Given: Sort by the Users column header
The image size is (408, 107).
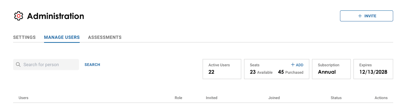Looking at the screenshot, I should (23, 98).
